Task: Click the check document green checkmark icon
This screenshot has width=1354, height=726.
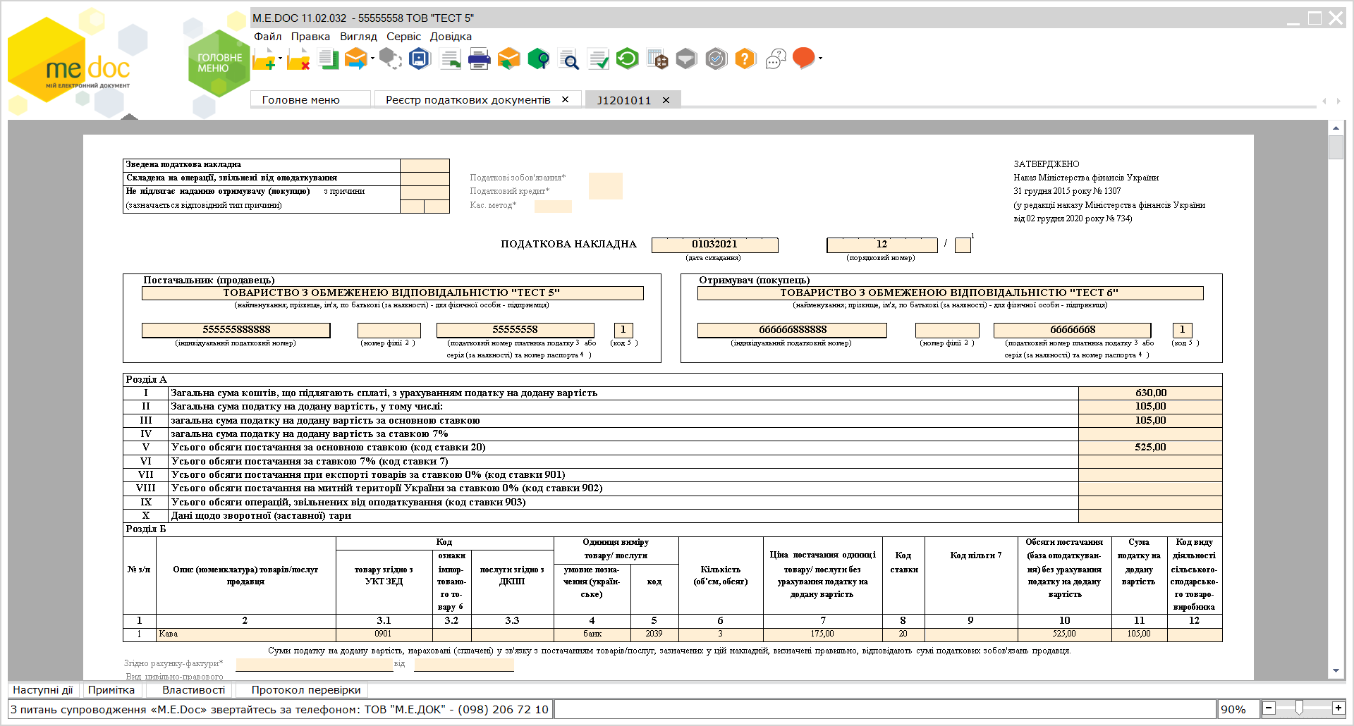Action: coord(598,59)
